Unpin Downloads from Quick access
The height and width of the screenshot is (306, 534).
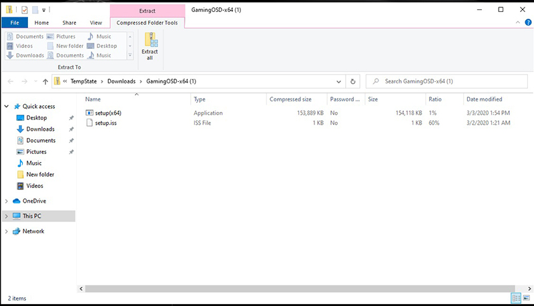point(71,129)
